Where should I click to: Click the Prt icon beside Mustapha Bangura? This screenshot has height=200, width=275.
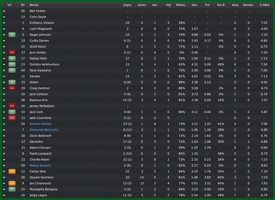[x=12, y=189]
